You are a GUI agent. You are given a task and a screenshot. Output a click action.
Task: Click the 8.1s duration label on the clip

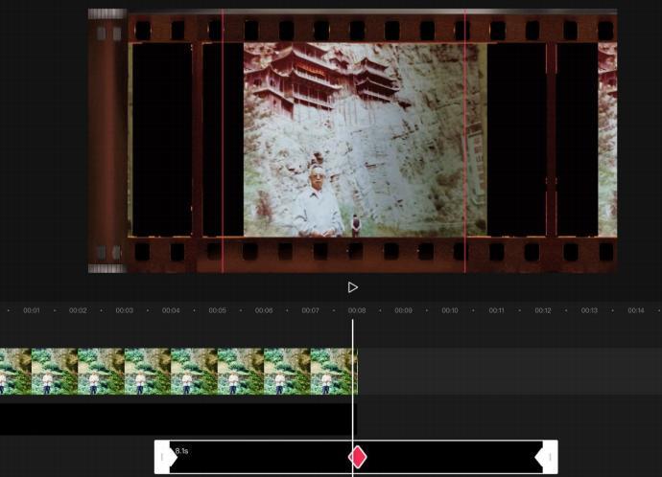point(181,451)
